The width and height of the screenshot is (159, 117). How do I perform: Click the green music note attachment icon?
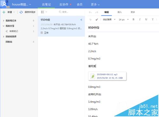coord(93,76)
